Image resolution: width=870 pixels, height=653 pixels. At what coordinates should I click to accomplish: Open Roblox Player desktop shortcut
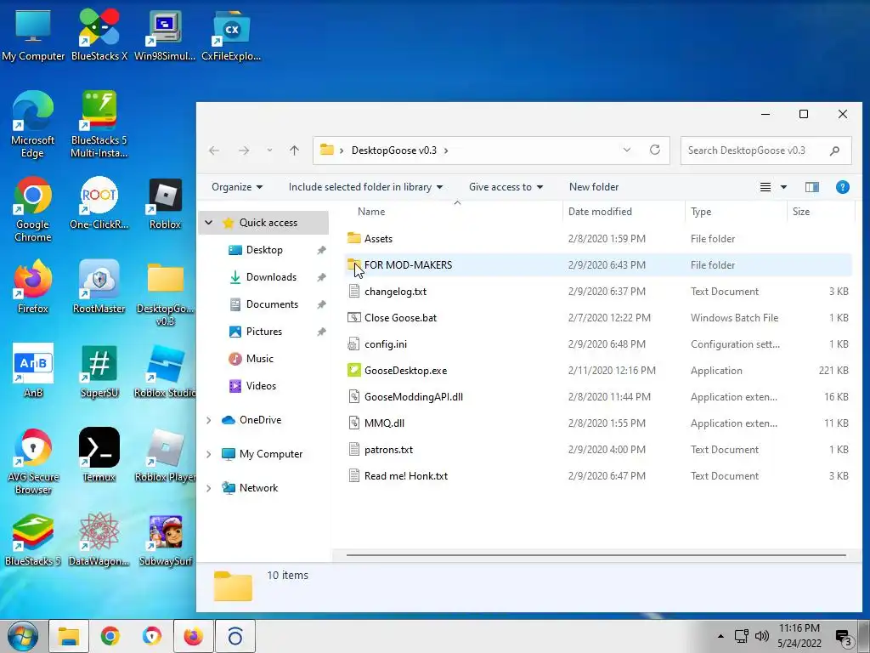point(165,455)
